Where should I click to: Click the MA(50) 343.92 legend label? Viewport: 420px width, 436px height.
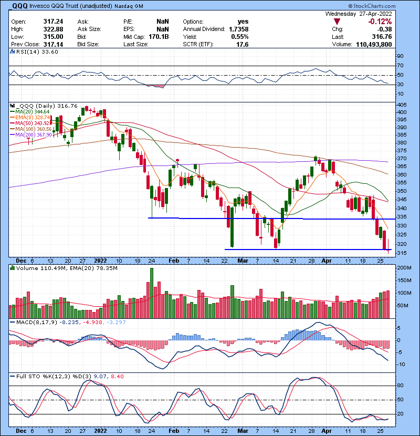pyautogui.click(x=31, y=123)
